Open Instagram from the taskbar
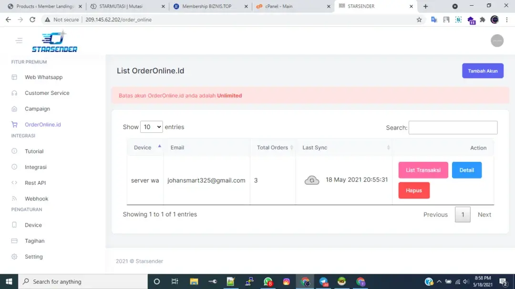515x289 pixels. point(287,281)
